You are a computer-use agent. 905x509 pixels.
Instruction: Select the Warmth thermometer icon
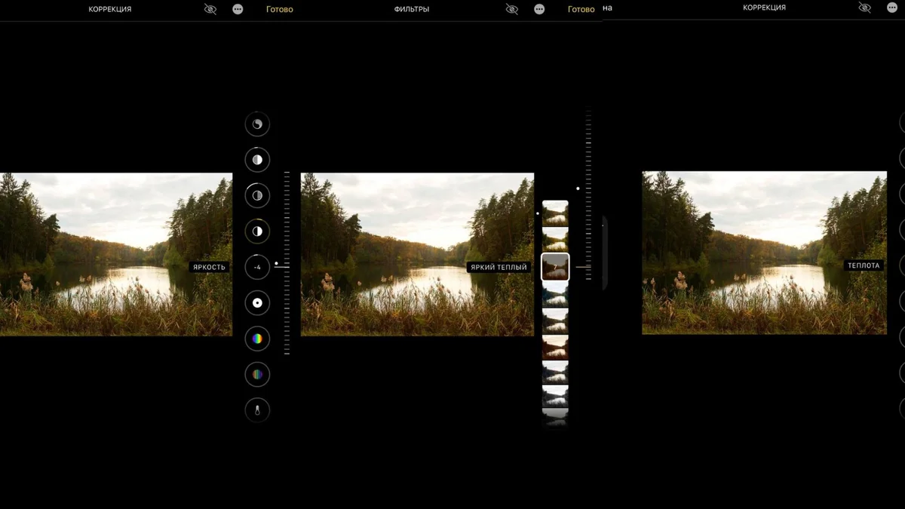tap(257, 410)
